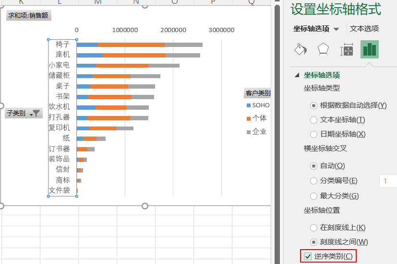Click the 分类编号 number input field

tap(388, 181)
